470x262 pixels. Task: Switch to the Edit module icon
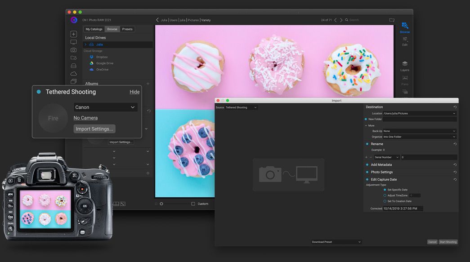click(x=405, y=39)
